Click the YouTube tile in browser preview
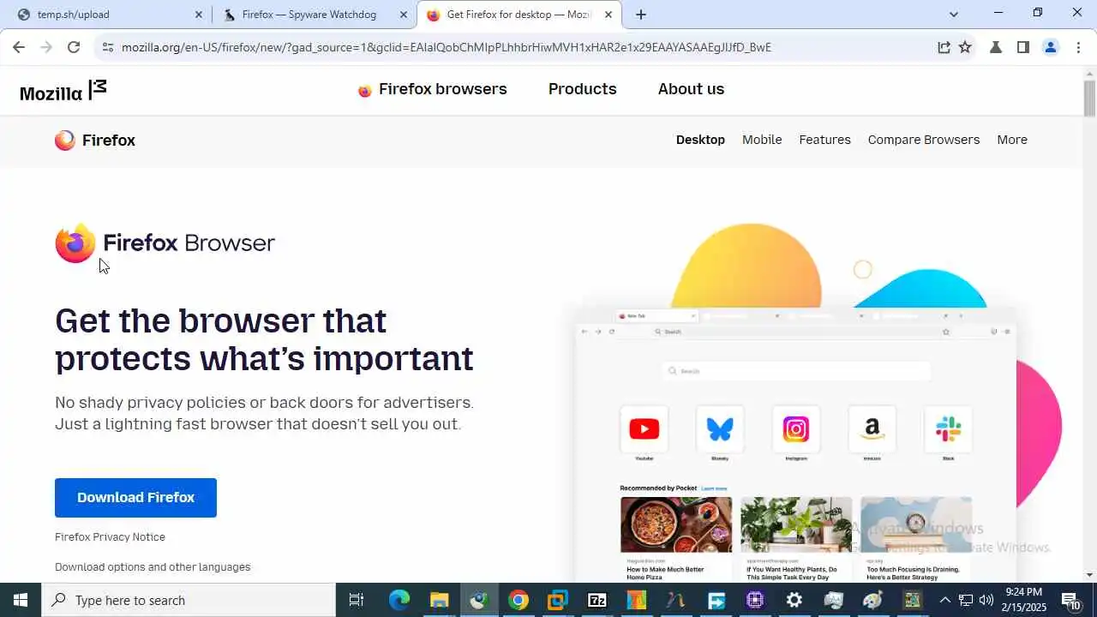Screen dimensions: 1097x617 point(644,428)
